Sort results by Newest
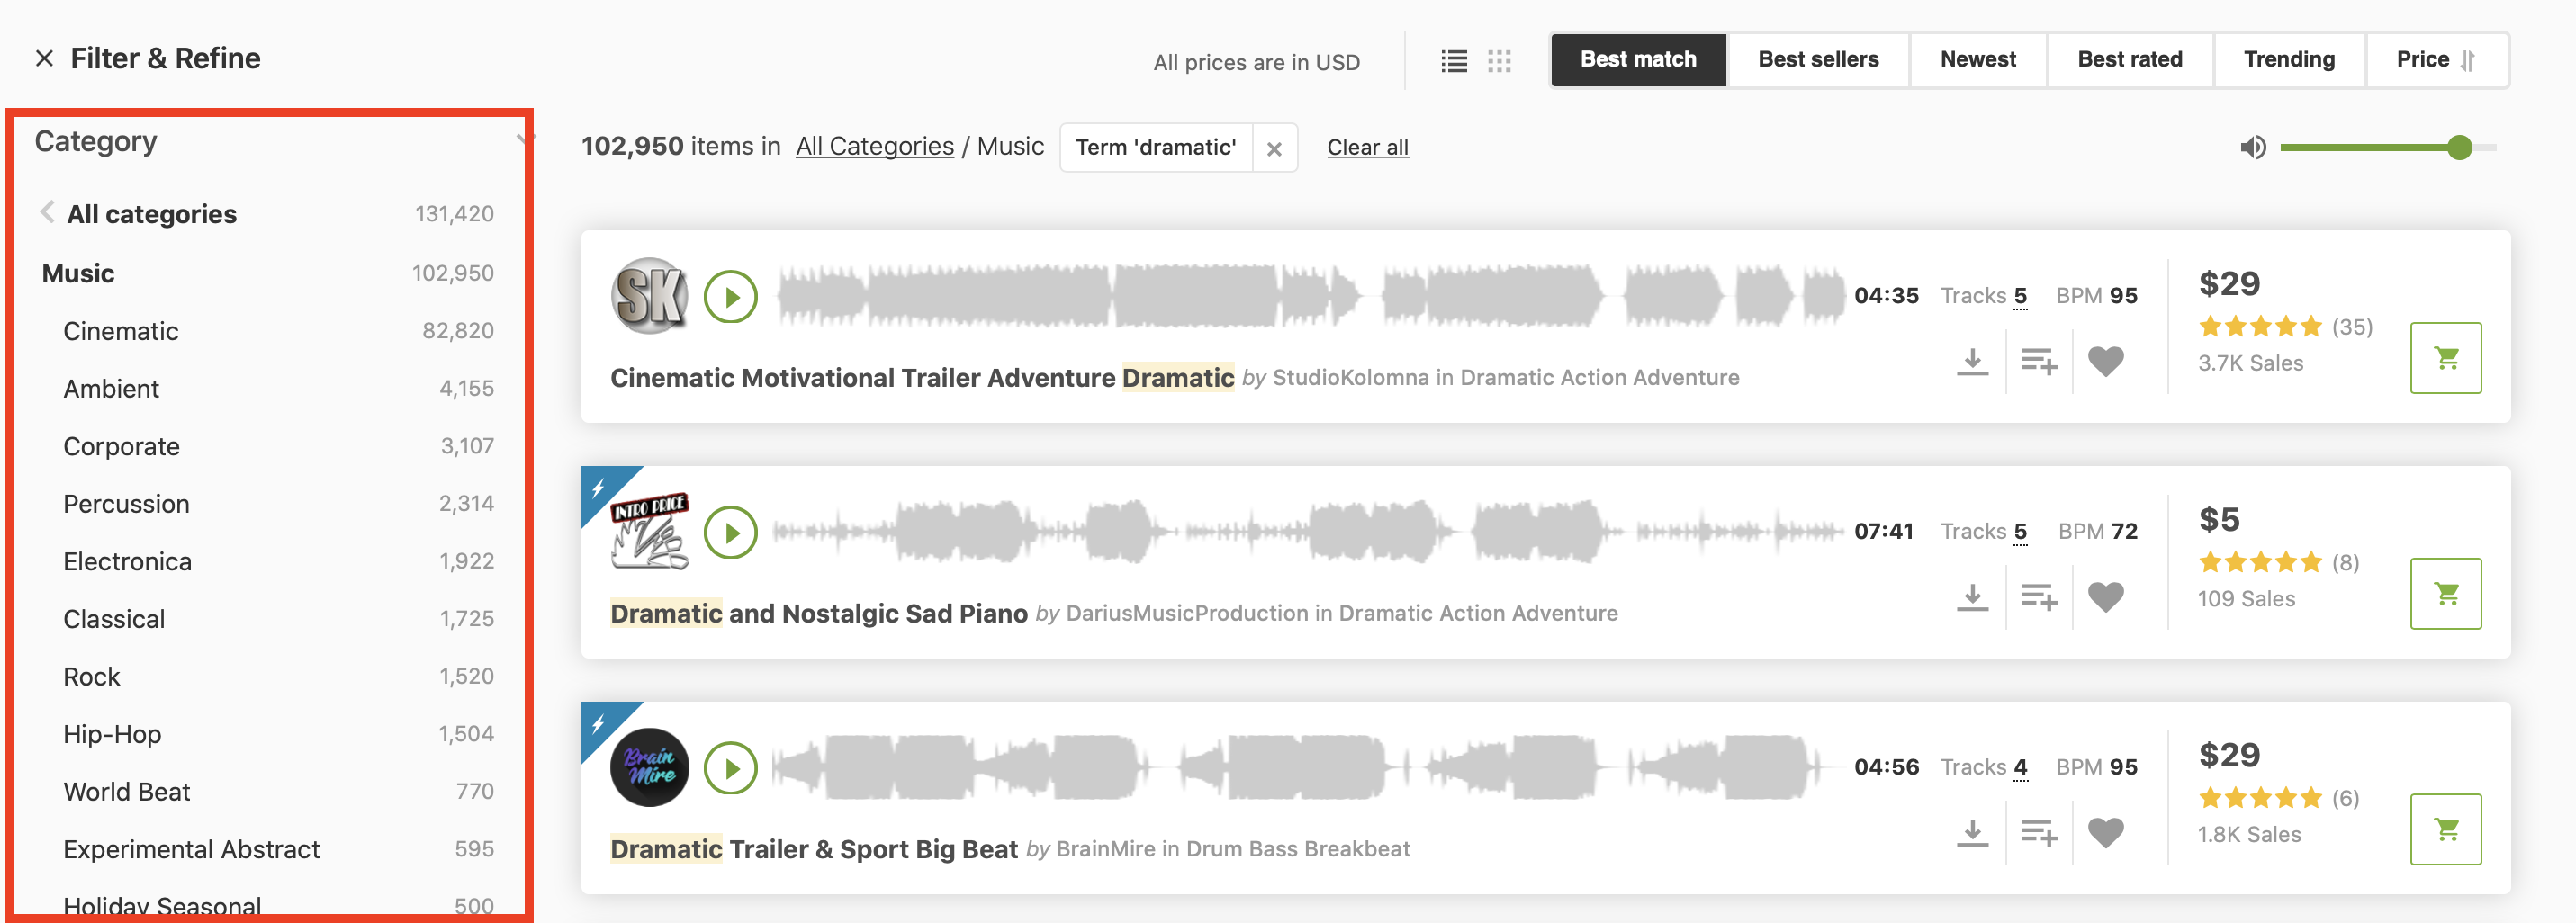 pyautogui.click(x=1977, y=60)
